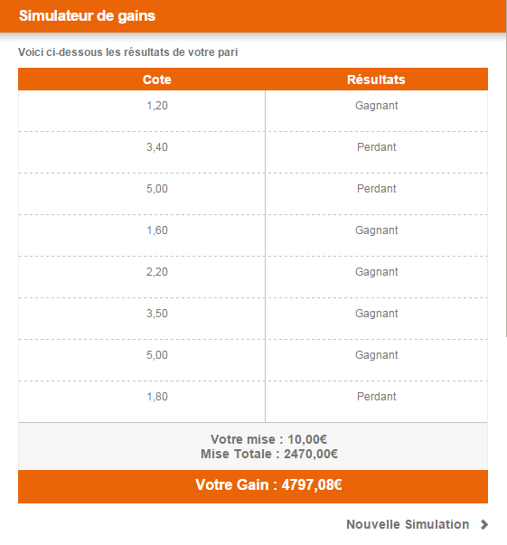The height and width of the screenshot is (545, 507).
Task: Click the Votre Gain 4797,08€ banner
Action: point(253,486)
